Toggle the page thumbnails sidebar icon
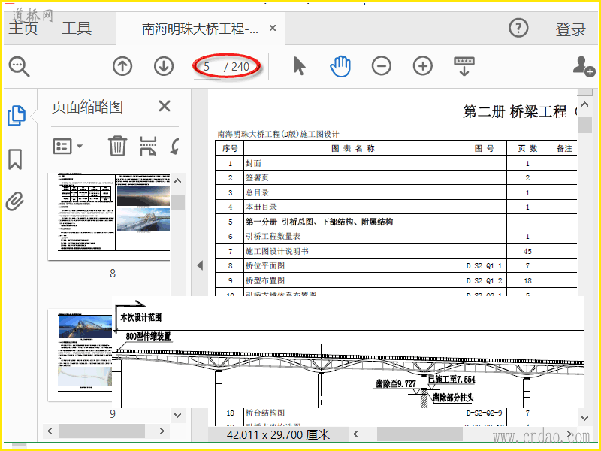 (17, 116)
